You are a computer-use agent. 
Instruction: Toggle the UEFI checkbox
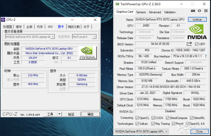(197, 44)
